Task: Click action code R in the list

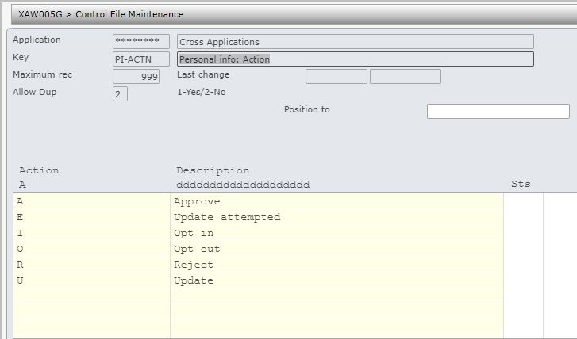Action: point(20,265)
